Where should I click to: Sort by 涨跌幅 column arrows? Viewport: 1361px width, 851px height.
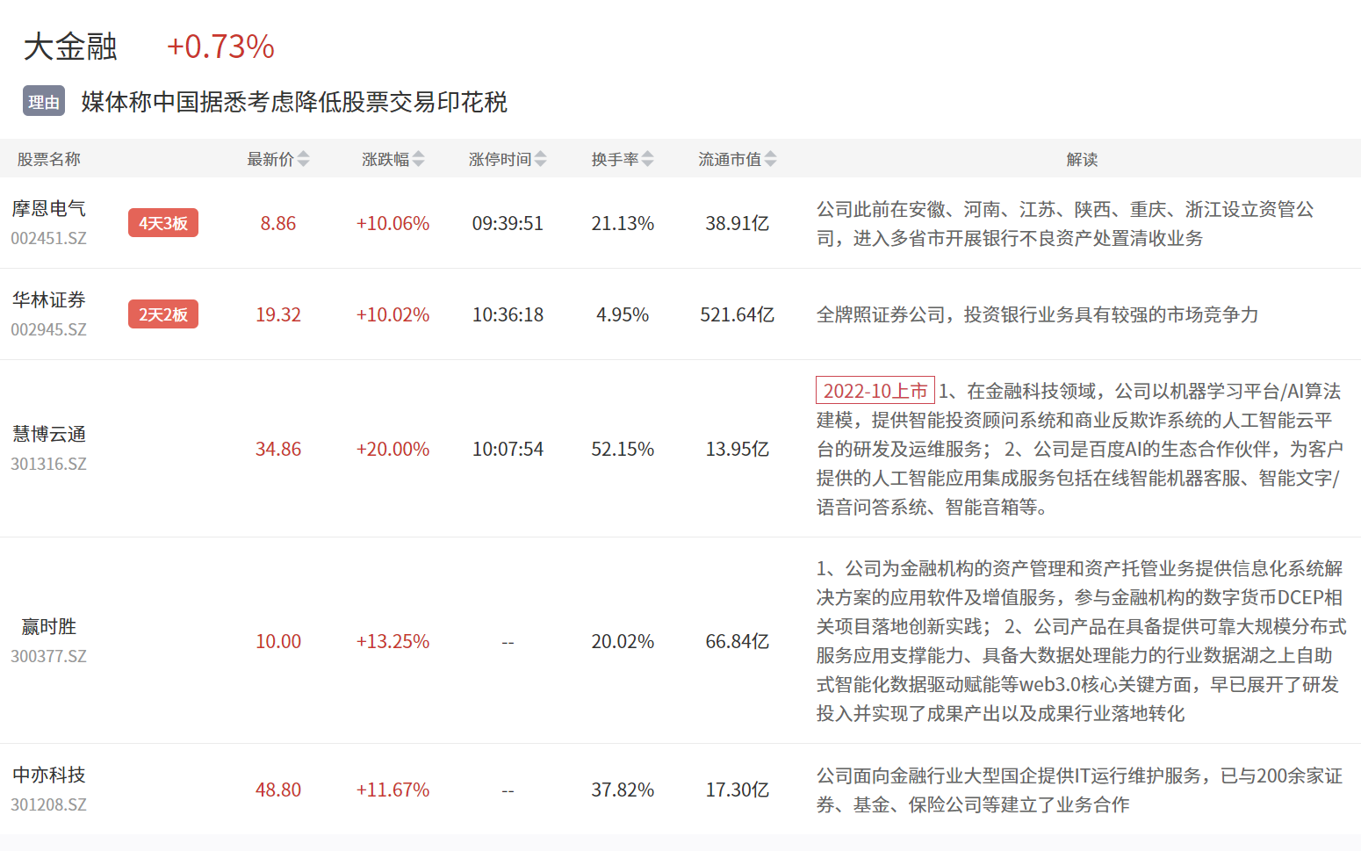click(x=418, y=159)
